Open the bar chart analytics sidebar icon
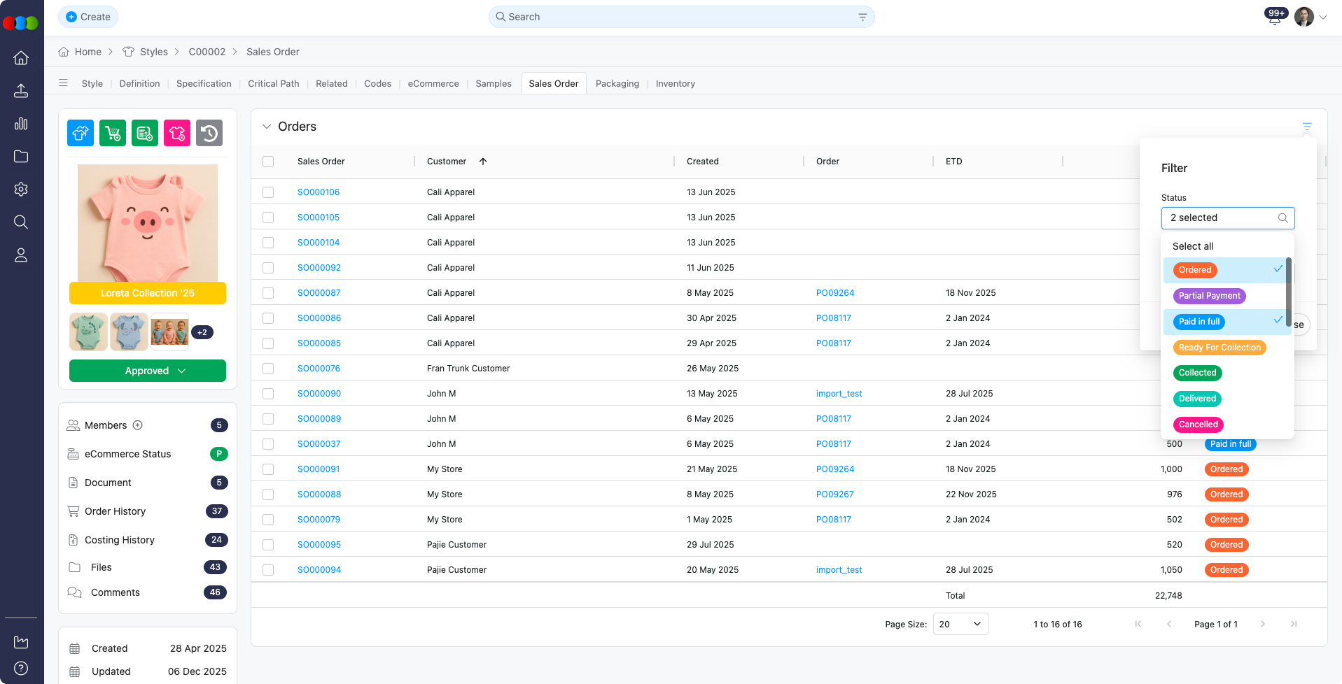 point(21,124)
